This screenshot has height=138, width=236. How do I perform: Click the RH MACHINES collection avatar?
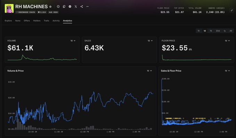9,8
